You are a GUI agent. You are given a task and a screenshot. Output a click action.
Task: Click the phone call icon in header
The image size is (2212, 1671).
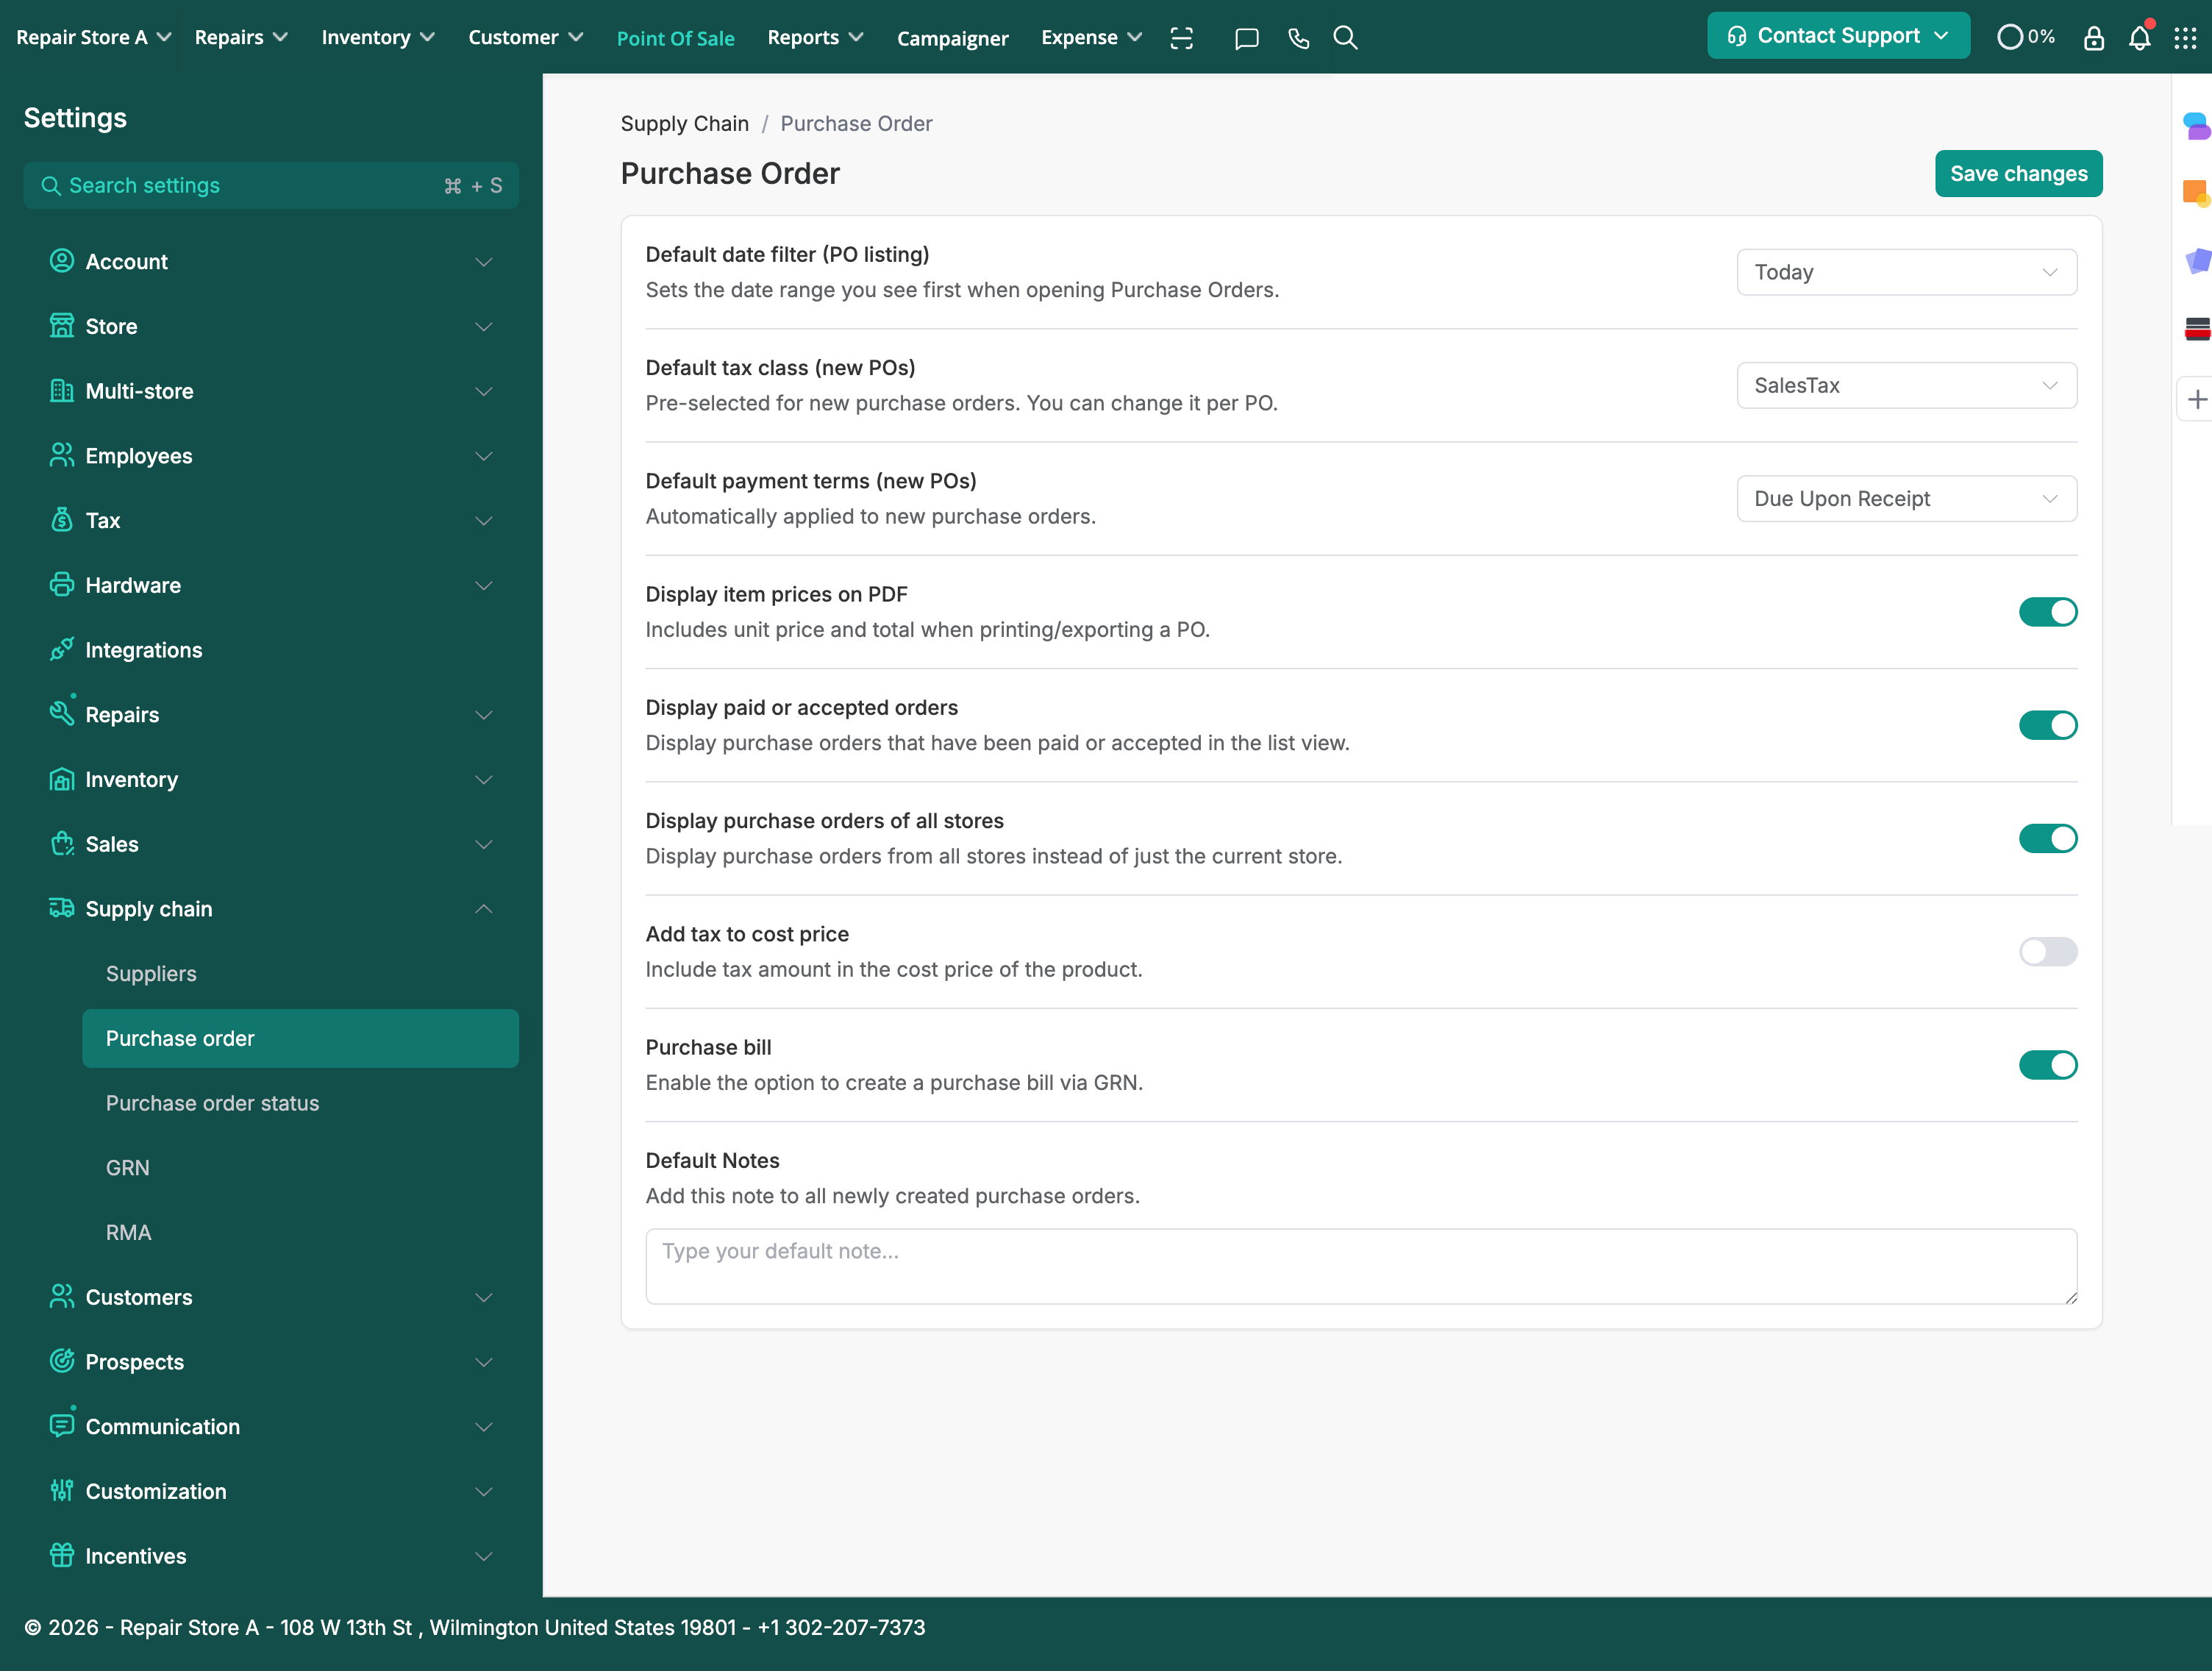1298,38
